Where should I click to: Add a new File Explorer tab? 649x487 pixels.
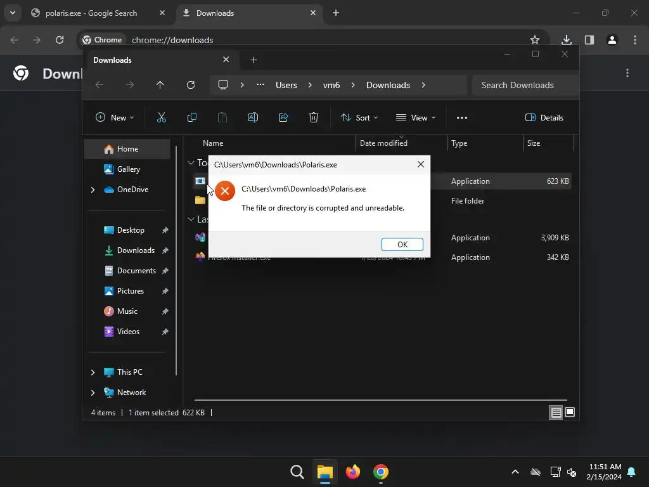pyautogui.click(x=254, y=60)
